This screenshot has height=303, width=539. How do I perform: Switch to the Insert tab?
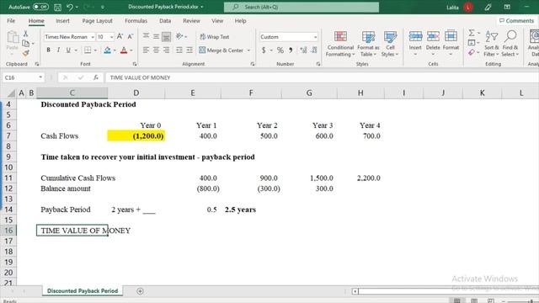[x=62, y=21]
